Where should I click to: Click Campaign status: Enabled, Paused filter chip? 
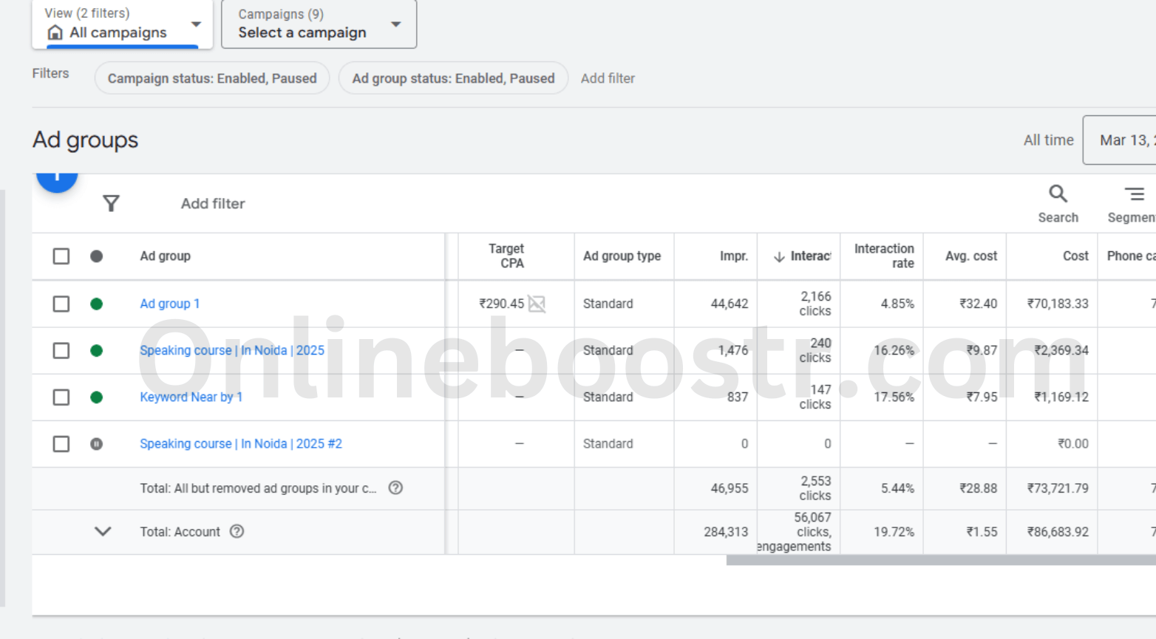tap(212, 78)
